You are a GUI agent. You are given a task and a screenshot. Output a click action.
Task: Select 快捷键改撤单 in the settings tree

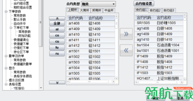tap(23, 64)
